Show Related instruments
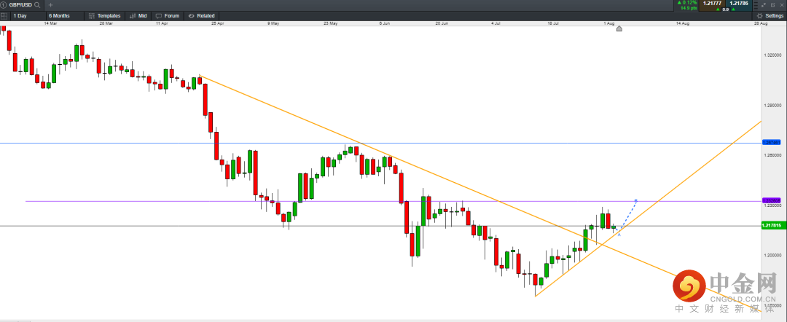 tap(201, 15)
